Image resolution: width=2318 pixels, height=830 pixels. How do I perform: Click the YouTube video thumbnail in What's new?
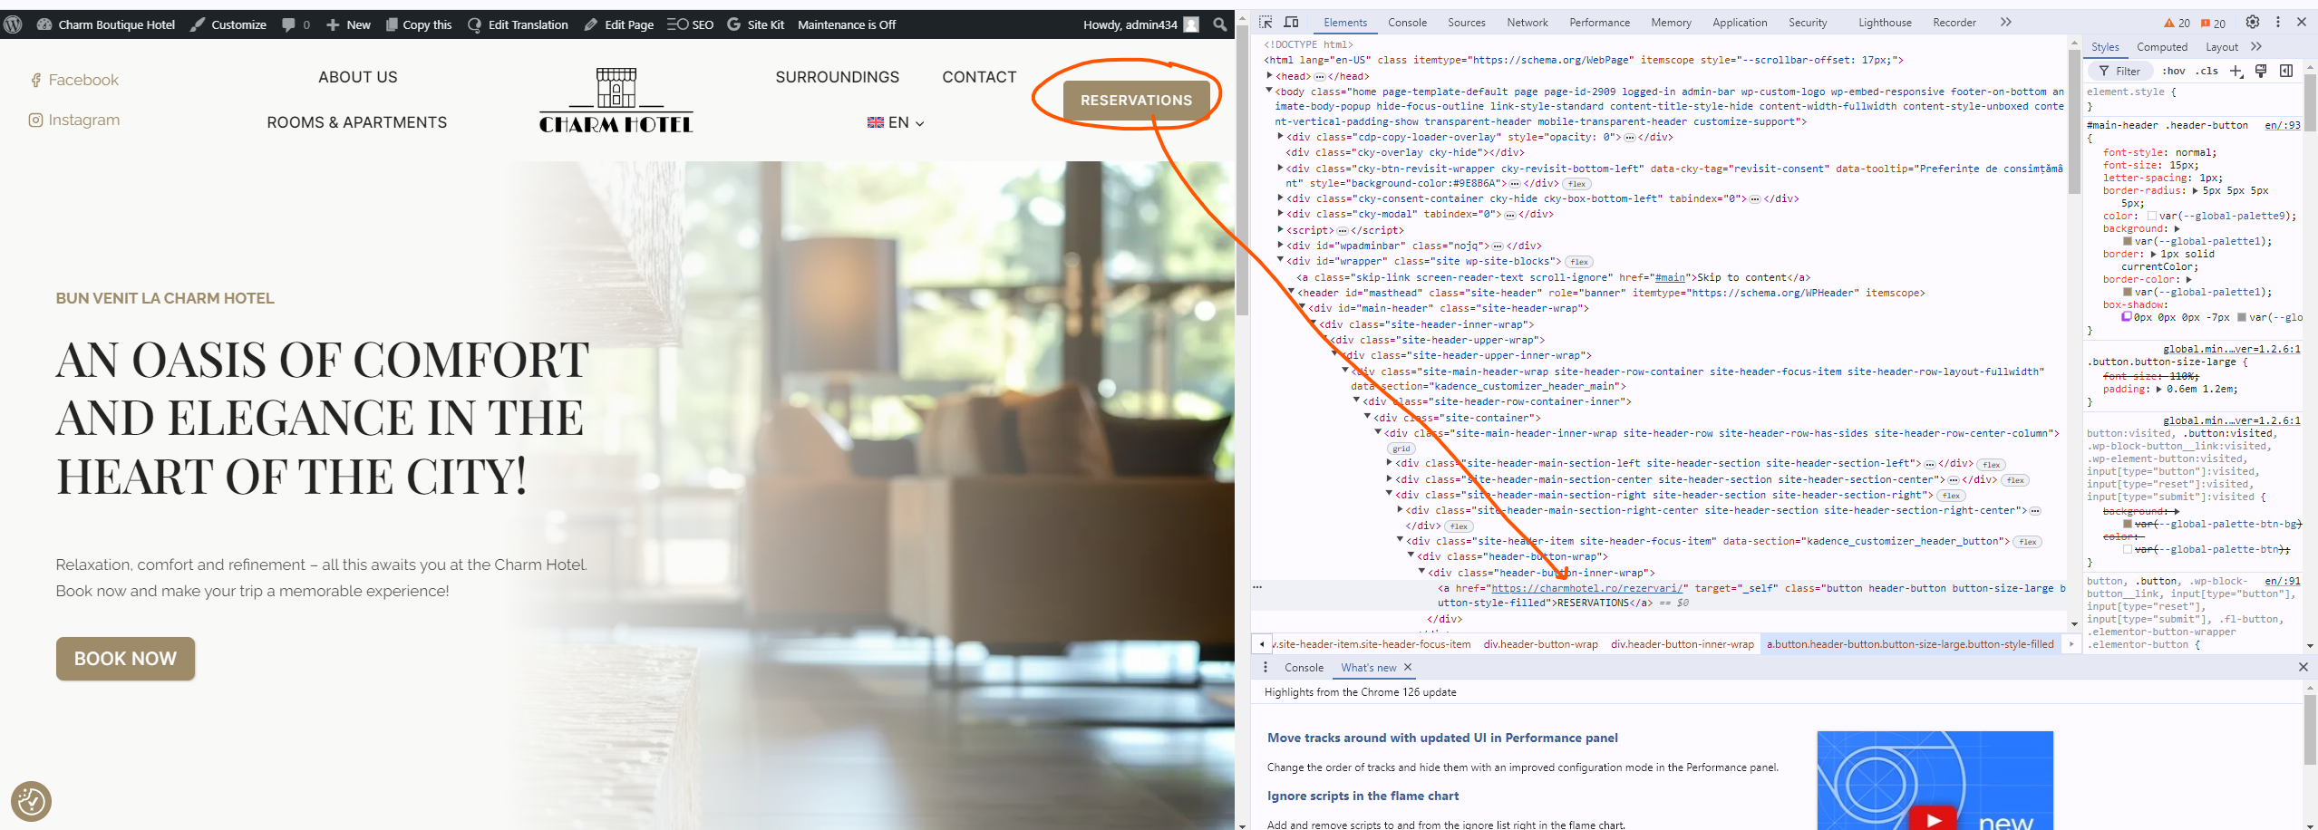[x=1935, y=780]
